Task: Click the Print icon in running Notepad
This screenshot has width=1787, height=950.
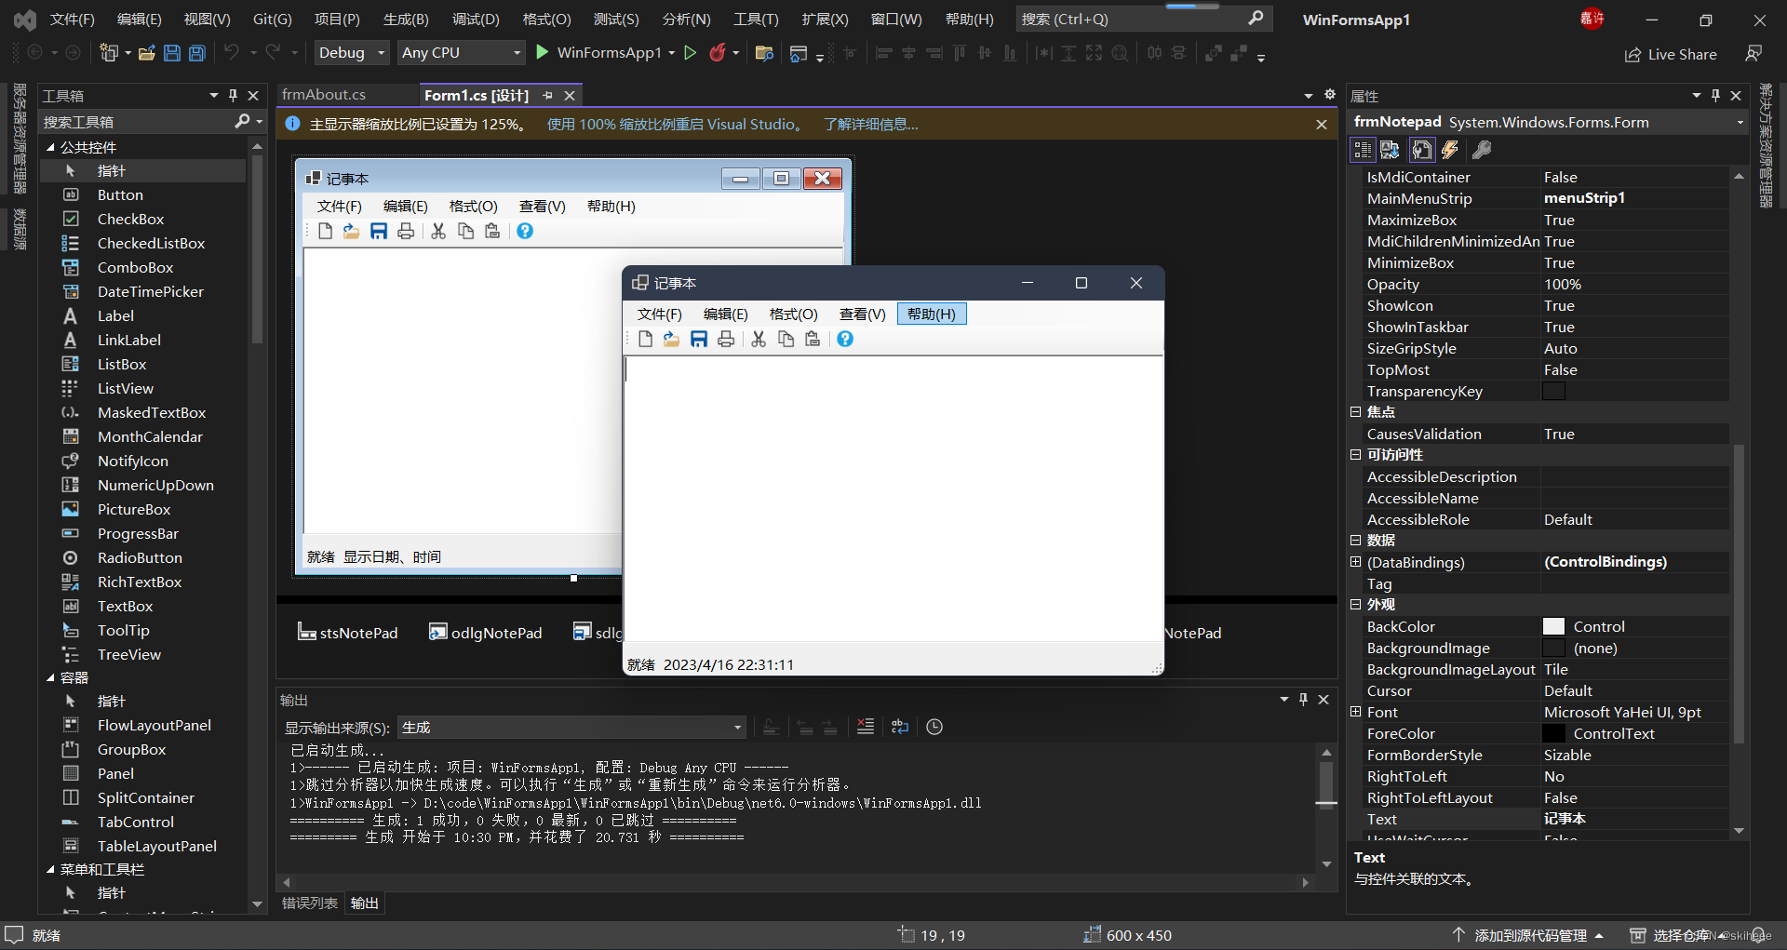Action: click(x=726, y=339)
